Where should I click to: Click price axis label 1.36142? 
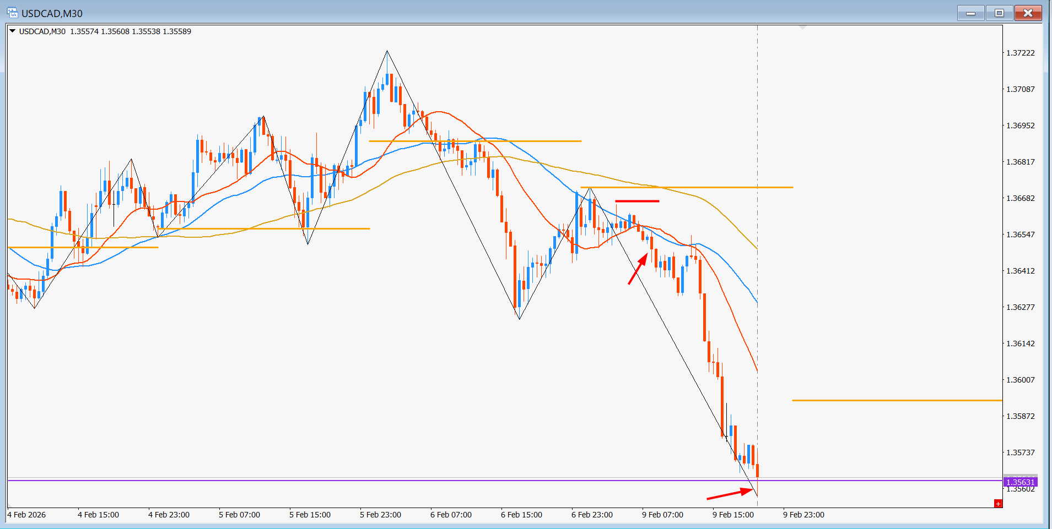click(x=1021, y=343)
